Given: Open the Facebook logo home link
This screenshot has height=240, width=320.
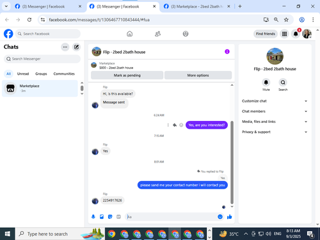Looking at the screenshot, I should pyautogui.click(x=8, y=34).
